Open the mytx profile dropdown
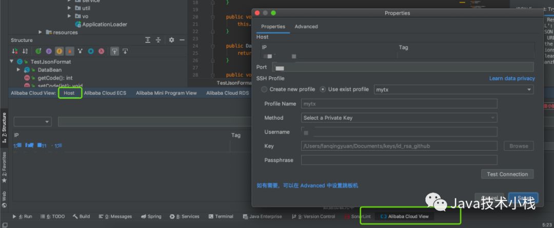The height and width of the screenshot is (228, 554). click(x=453, y=89)
